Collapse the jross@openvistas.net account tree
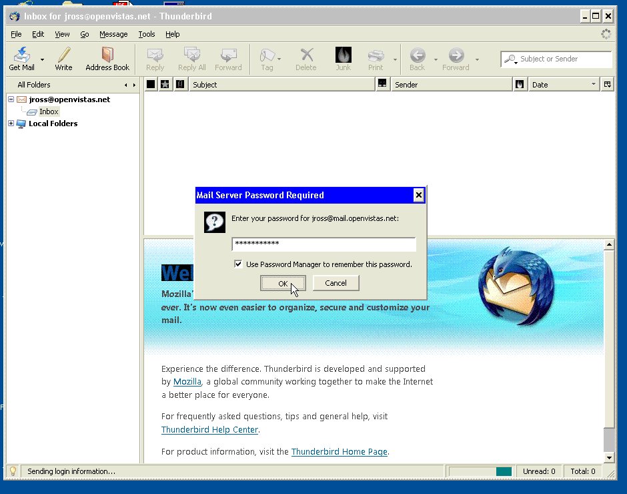Image resolution: width=627 pixels, height=494 pixels. pos(11,99)
